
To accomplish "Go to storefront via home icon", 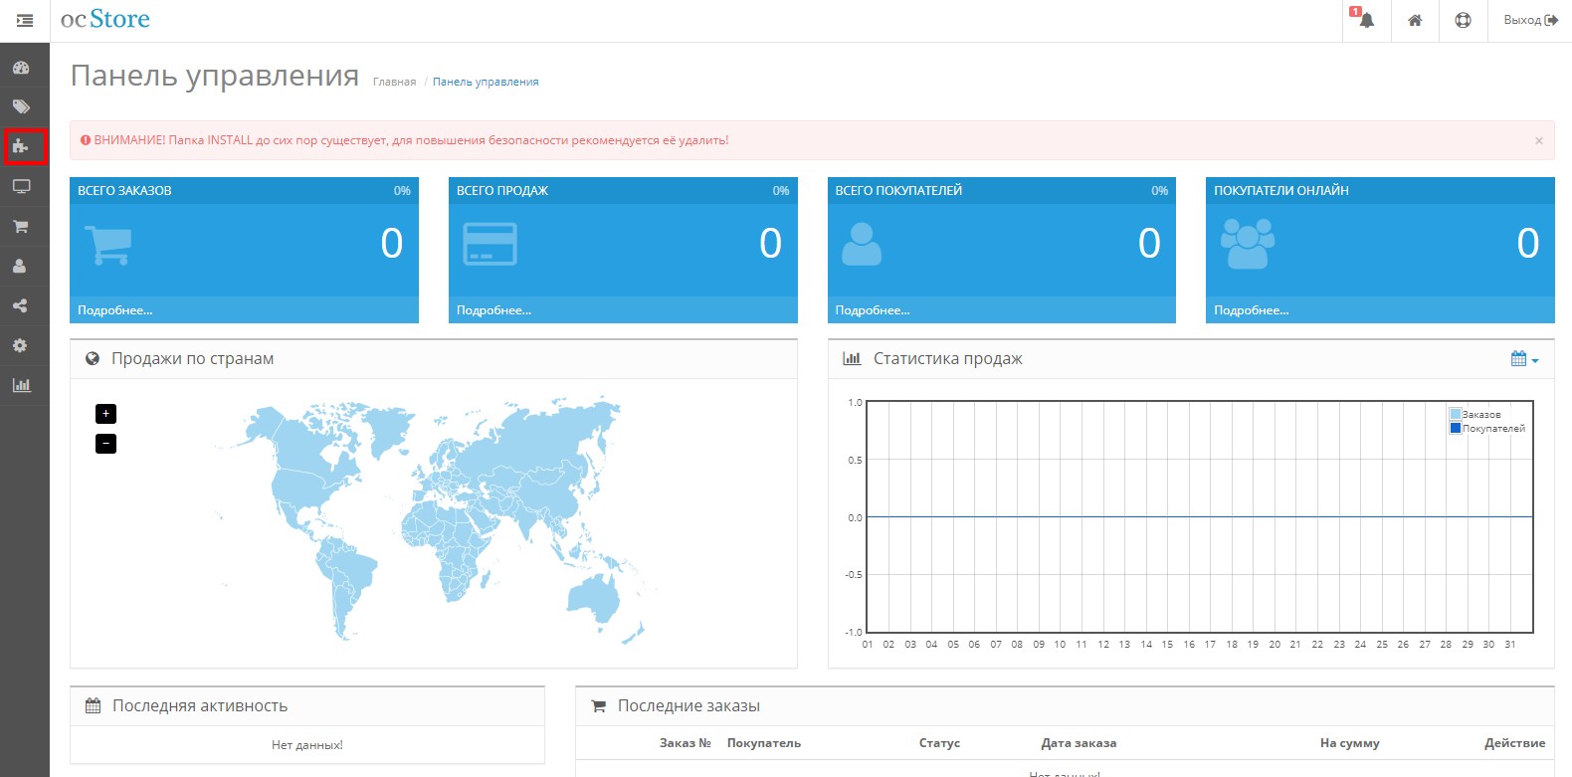I will pos(1415,20).
